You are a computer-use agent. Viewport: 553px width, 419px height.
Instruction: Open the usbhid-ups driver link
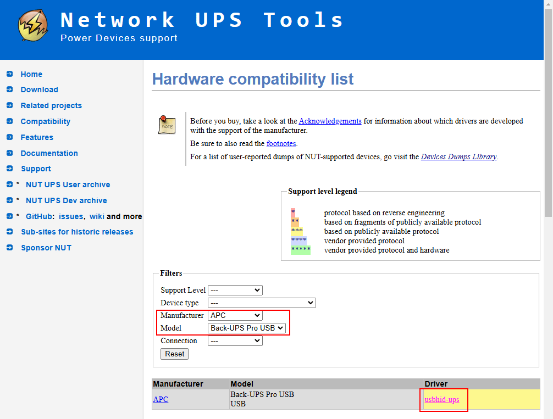(x=442, y=399)
